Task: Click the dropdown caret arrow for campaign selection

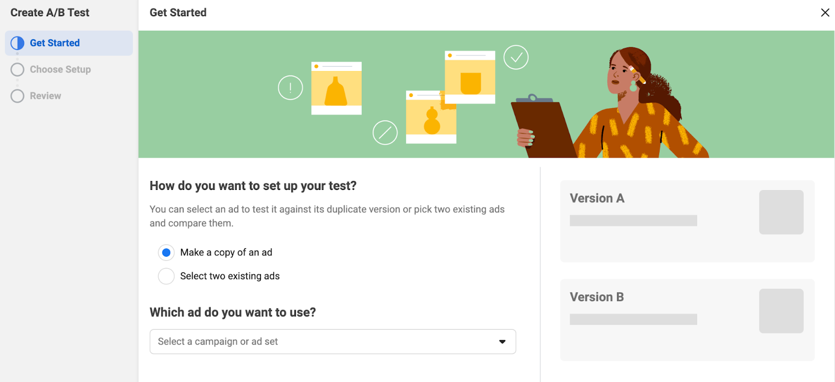Action: pos(502,342)
